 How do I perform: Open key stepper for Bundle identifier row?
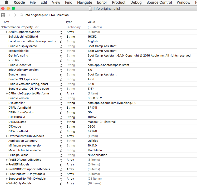61,65
